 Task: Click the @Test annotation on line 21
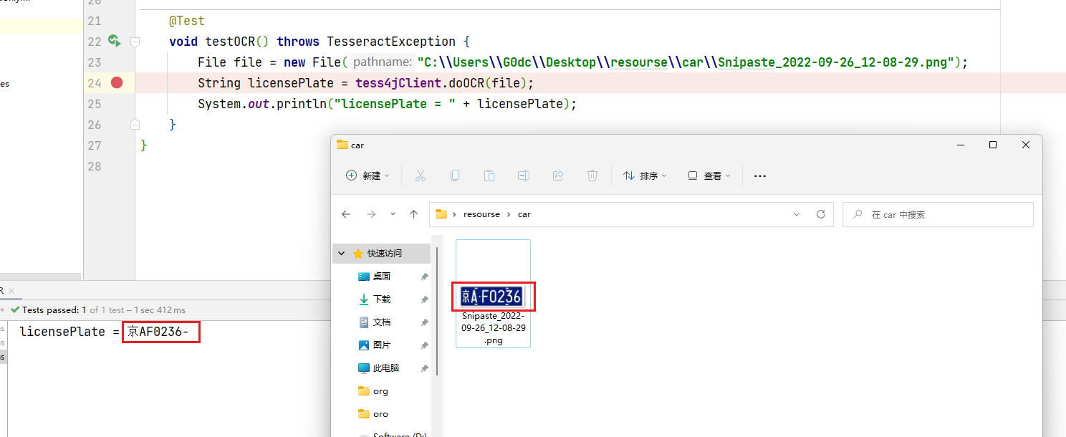tap(186, 21)
